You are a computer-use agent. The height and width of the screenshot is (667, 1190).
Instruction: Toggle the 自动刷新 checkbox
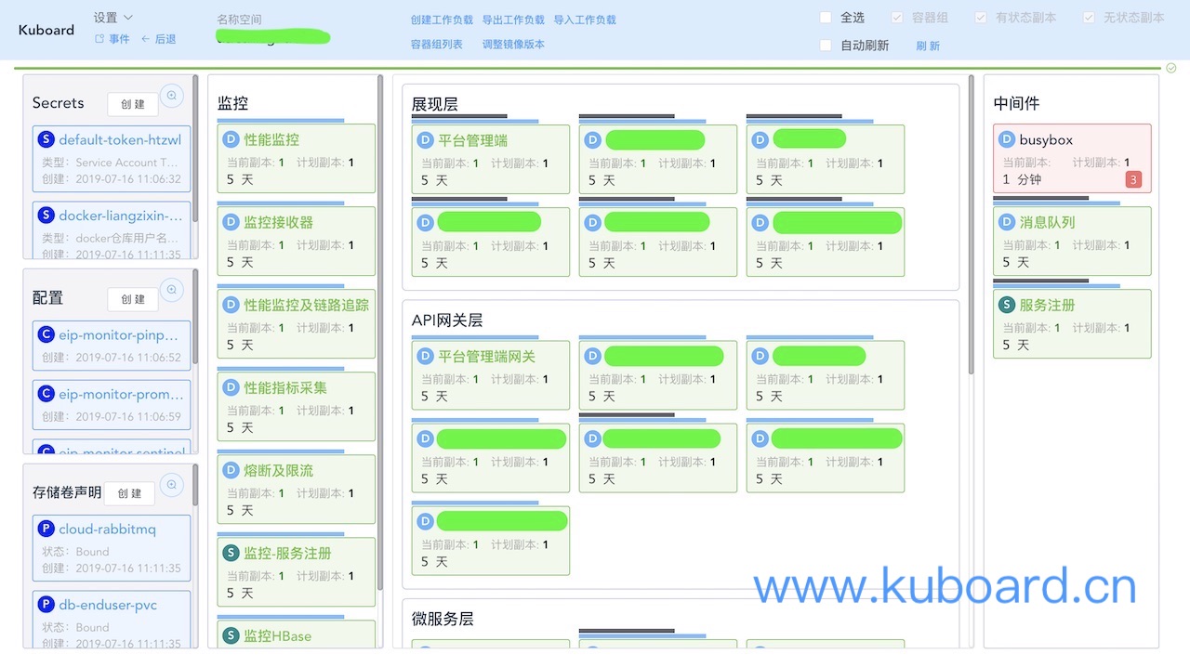tap(826, 46)
